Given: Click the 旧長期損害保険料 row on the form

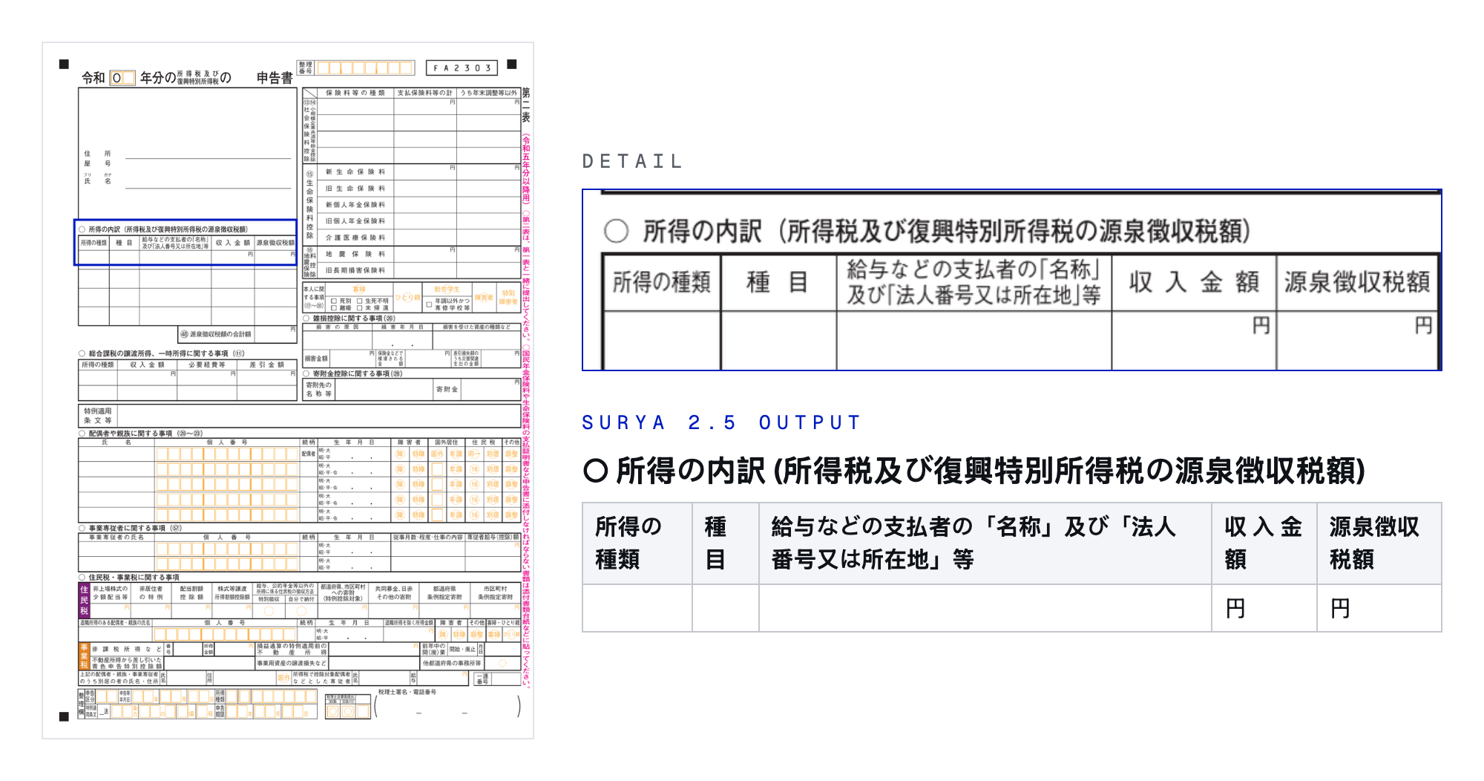Looking at the screenshot, I should tap(419, 270).
